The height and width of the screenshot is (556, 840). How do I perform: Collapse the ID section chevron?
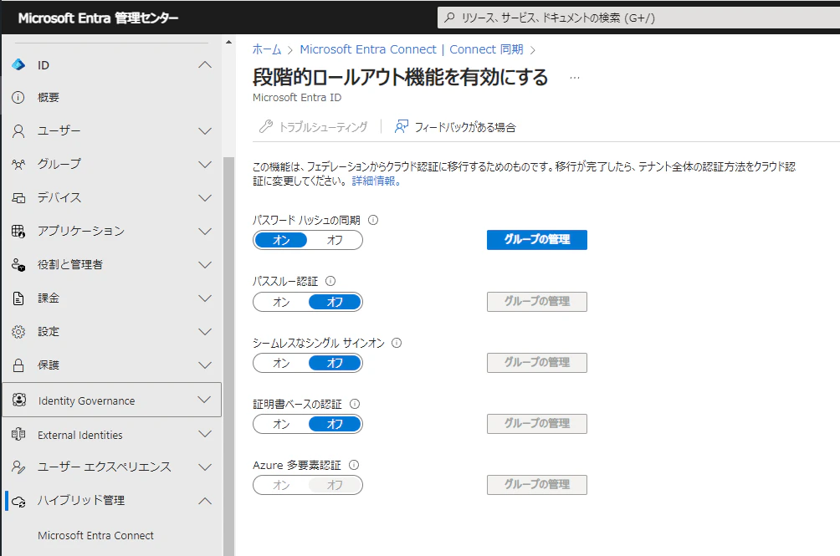coord(205,64)
